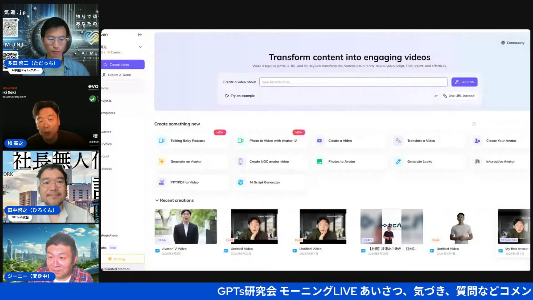Click the Pricing diamond icon
Viewport: 533px width, 300px height.
(x=110, y=259)
